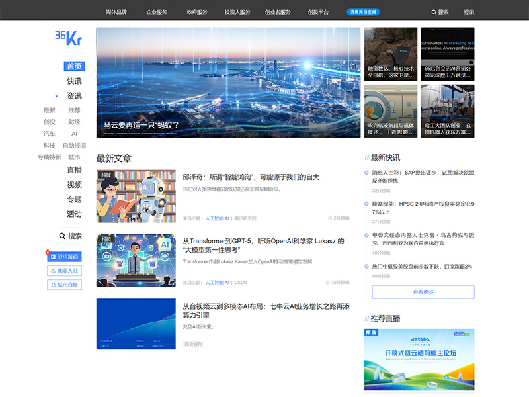
Task: Open the 我要入驻 sidebar button
Action: pos(64,271)
